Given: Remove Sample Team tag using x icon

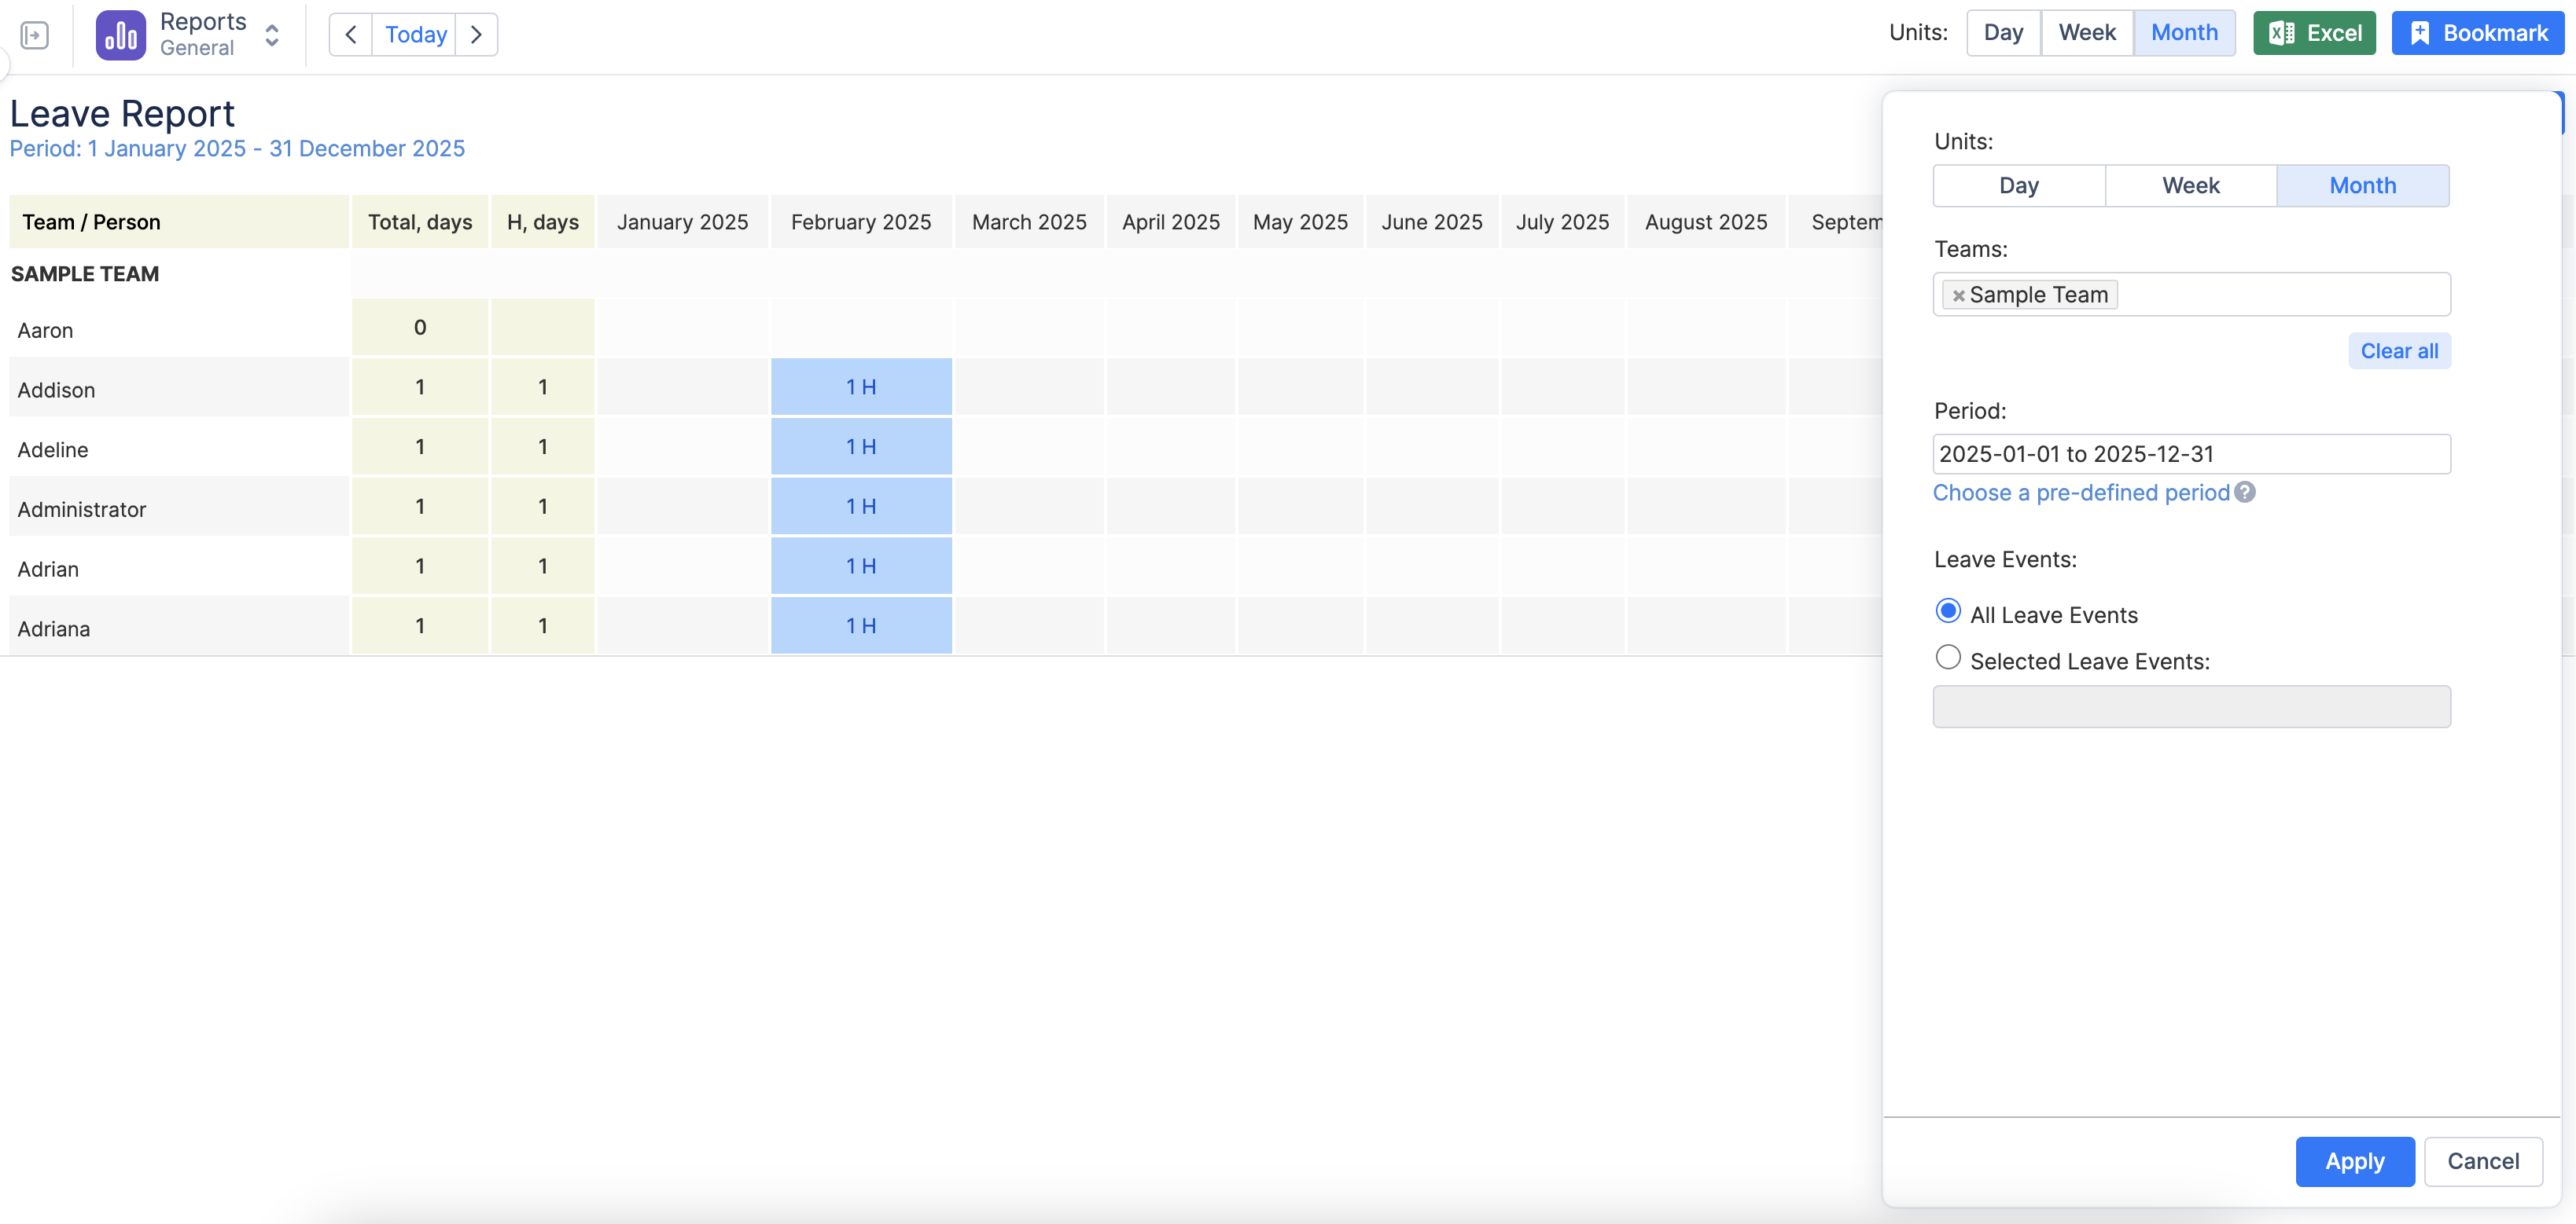Looking at the screenshot, I should pos(1958,295).
